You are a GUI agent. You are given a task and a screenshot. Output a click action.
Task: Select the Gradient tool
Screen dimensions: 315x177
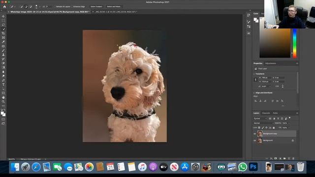point(3,67)
